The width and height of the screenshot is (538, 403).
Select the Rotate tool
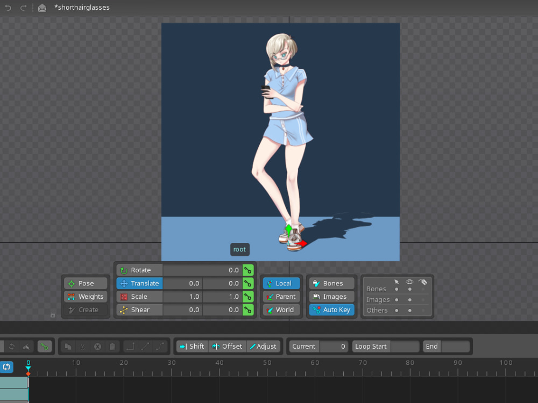[x=139, y=270]
